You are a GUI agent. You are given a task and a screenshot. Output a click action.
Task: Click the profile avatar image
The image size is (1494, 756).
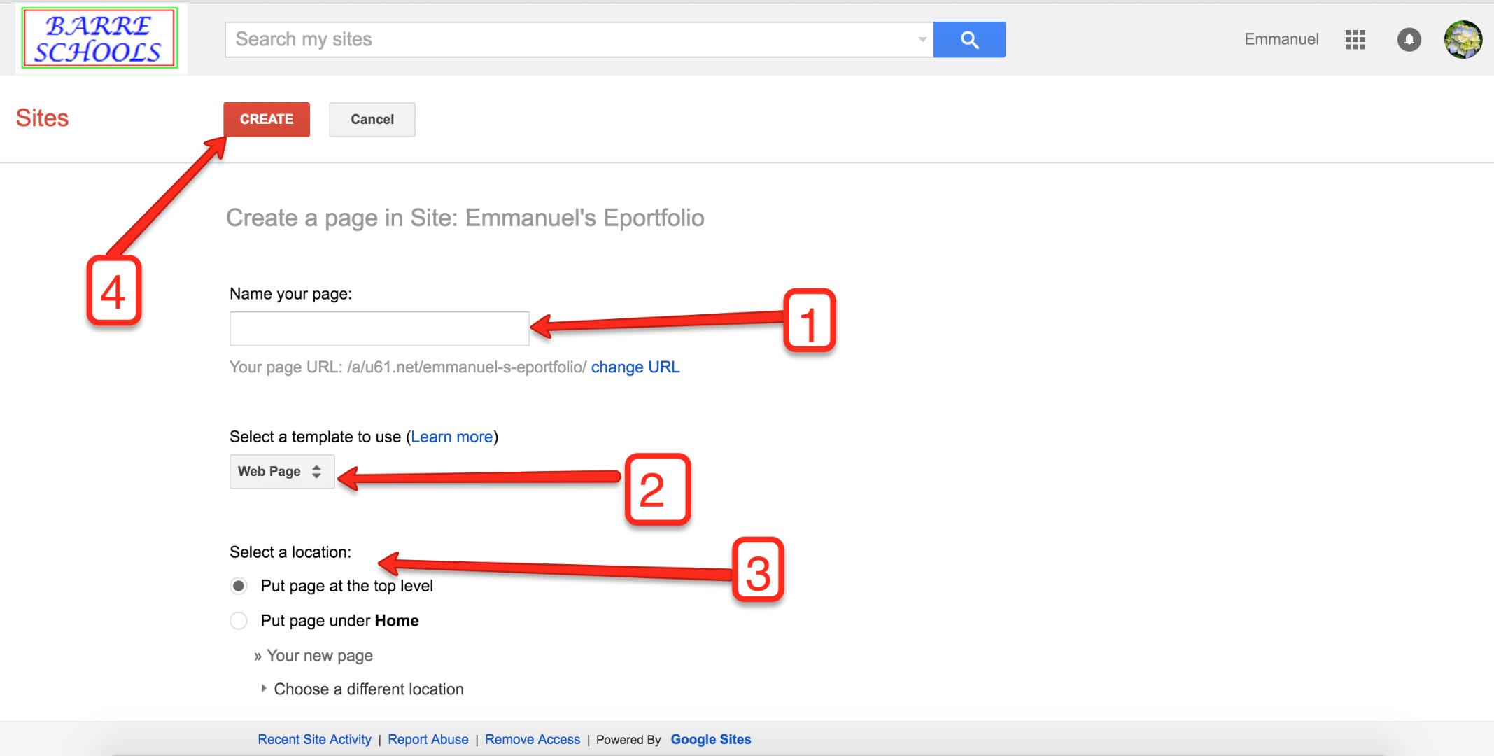[1463, 40]
